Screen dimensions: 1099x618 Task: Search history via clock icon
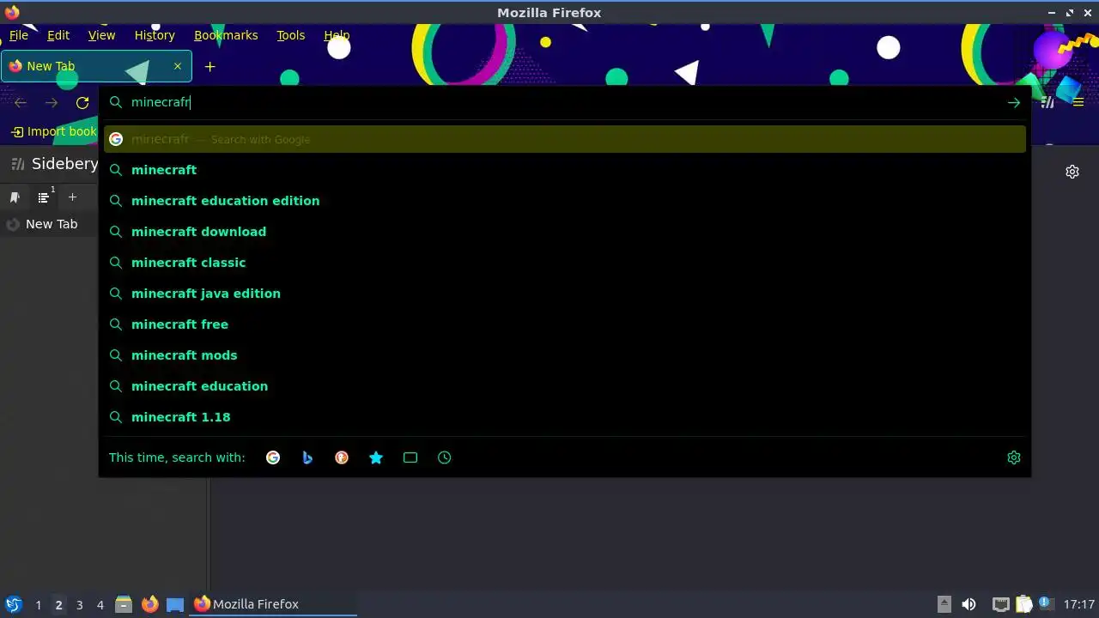(445, 457)
